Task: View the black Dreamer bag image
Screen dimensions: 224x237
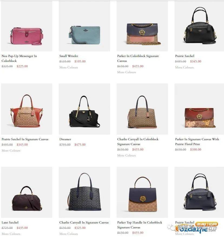Action: [84, 109]
